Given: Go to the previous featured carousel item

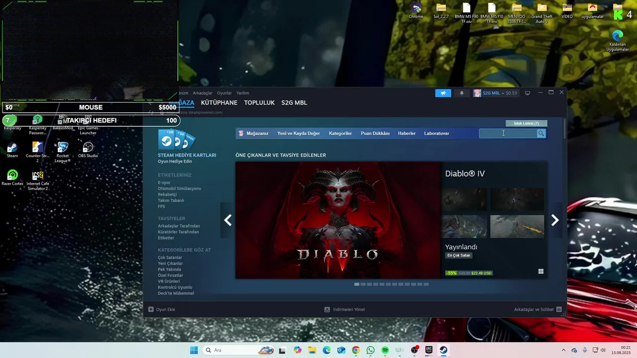Looking at the screenshot, I should point(227,220).
